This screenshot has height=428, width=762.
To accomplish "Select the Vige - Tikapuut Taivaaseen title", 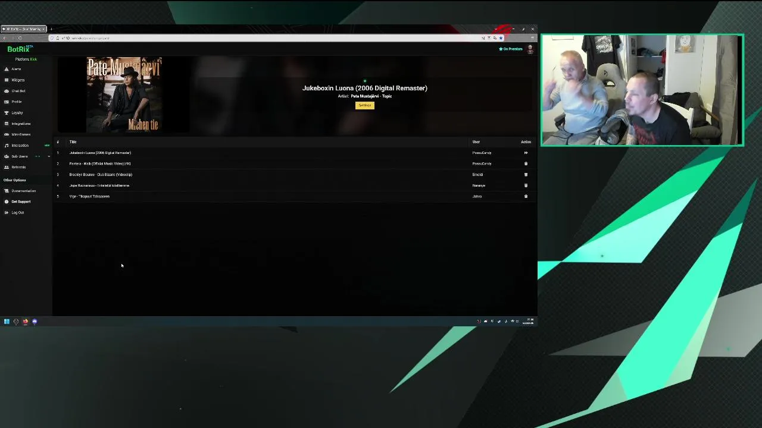I will [x=89, y=196].
